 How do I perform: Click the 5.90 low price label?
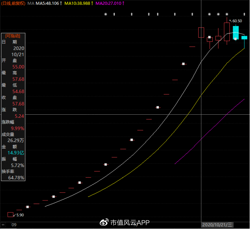click(20, 215)
